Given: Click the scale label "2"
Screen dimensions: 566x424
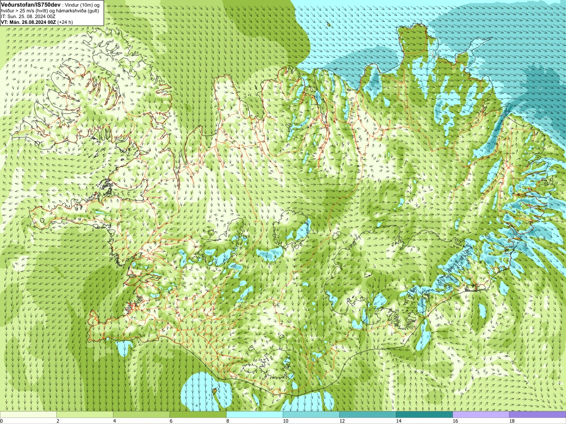Looking at the screenshot, I should click(x=58, y=421).
